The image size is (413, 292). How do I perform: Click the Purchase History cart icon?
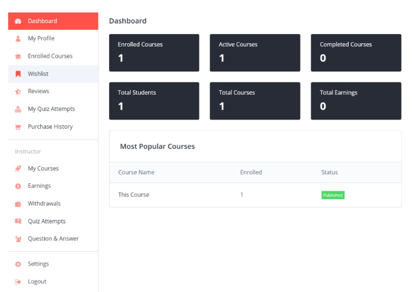18,127
